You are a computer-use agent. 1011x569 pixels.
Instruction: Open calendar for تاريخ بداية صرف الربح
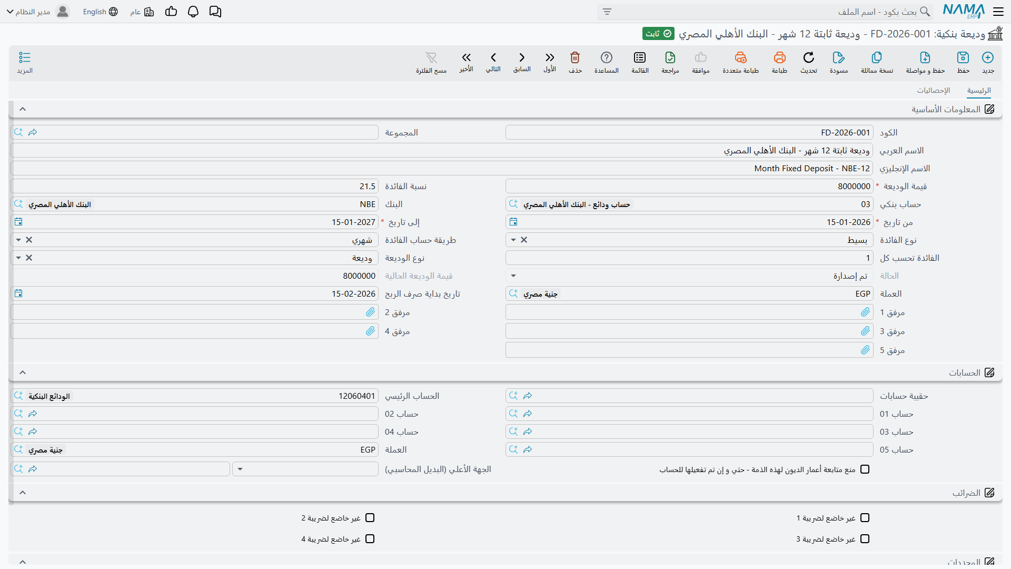pos(18,293)
